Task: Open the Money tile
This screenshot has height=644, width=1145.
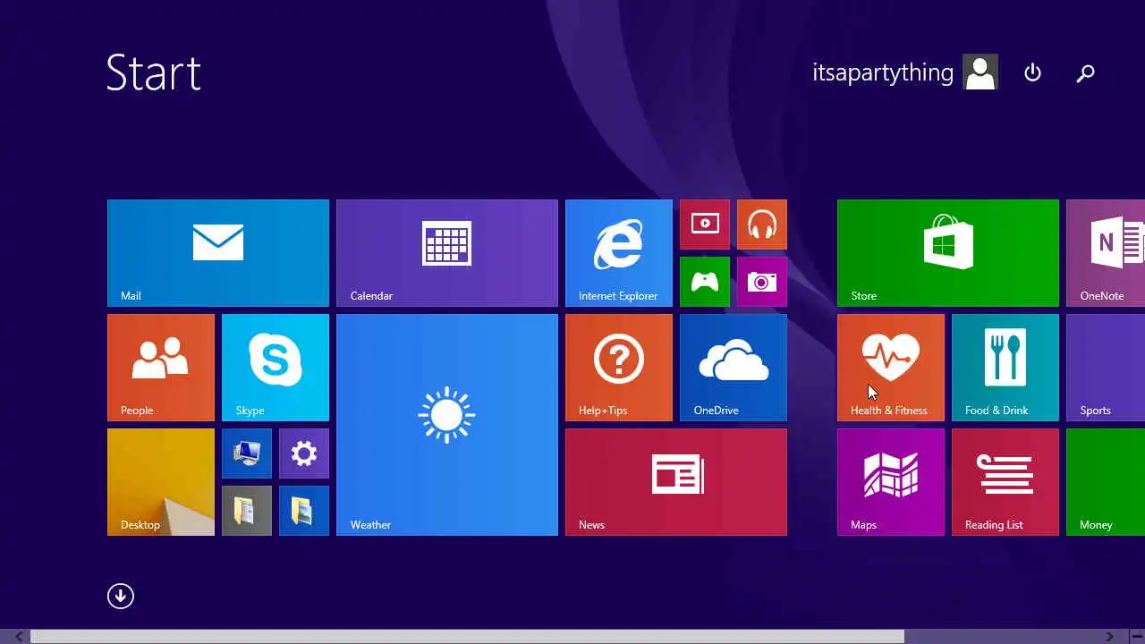Action: [1106, 482]
